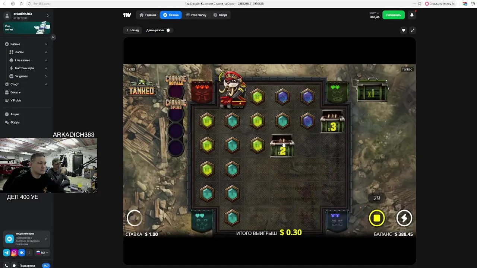Click the x2 multiplier ammo crate
The image size is (477, 268).
click(282, 146)
